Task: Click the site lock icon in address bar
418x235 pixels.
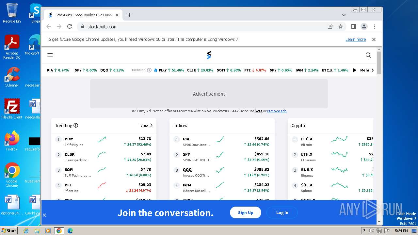Action: pos(83,27)
